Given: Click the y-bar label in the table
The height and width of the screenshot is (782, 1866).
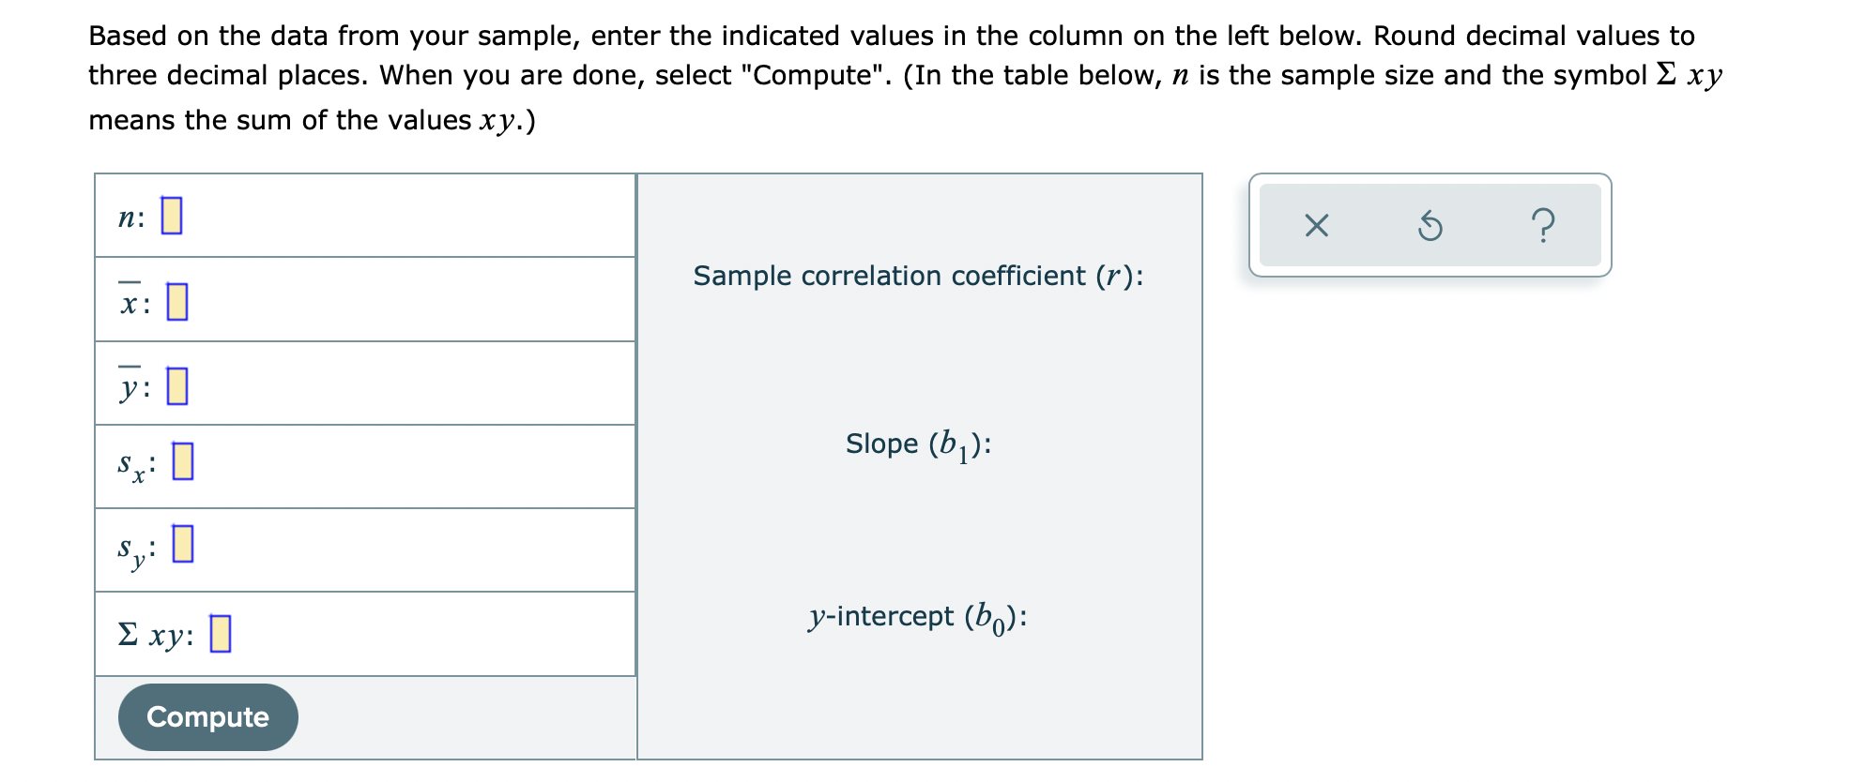Looking at the screenshot, I should 130,385.
